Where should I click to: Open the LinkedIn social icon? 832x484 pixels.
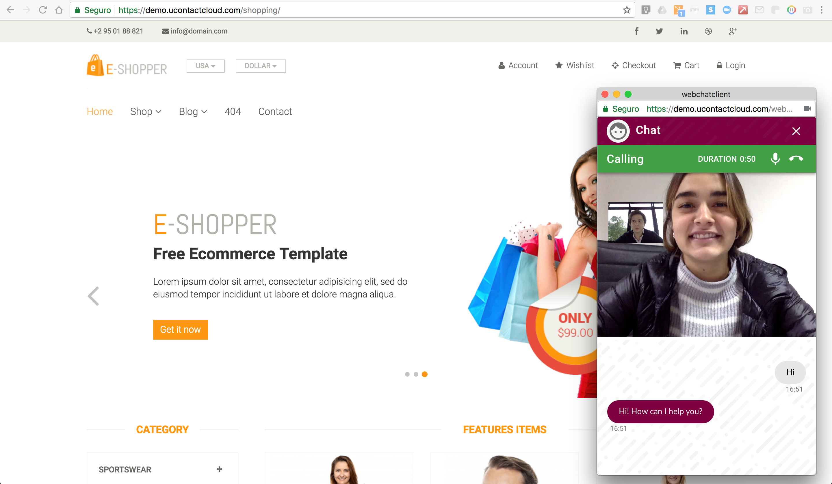click(684, 31)
